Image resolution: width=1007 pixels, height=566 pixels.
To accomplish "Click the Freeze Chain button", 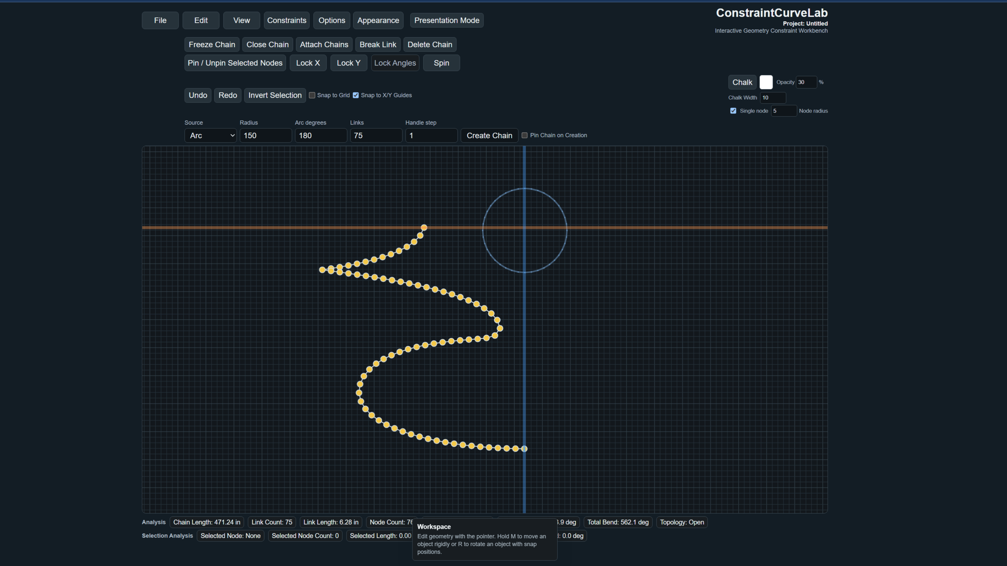I will click(212, 45).
